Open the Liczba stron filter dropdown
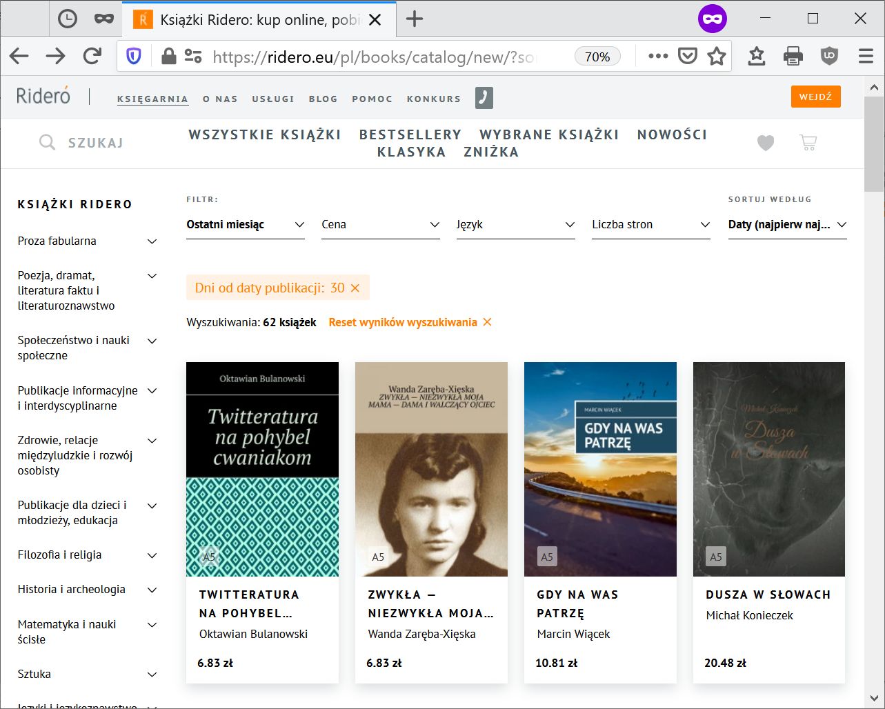Viewport: 885px width, 709px height. tap(651, 225)
